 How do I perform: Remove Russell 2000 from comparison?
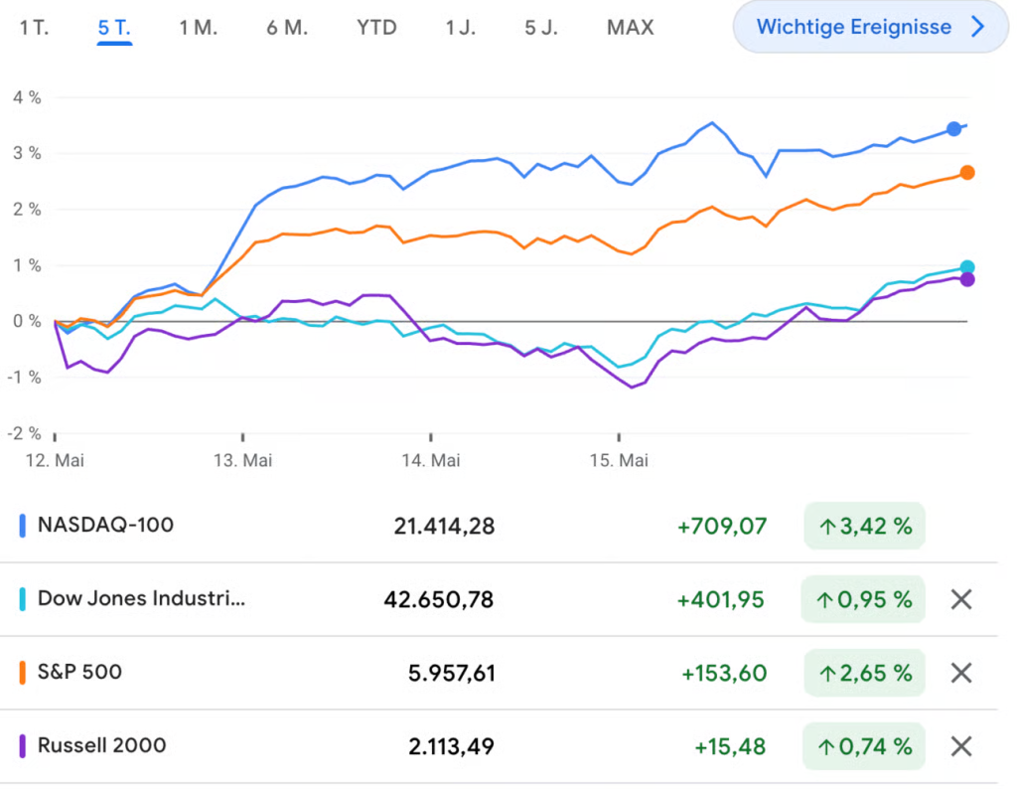tap(960, 746)
